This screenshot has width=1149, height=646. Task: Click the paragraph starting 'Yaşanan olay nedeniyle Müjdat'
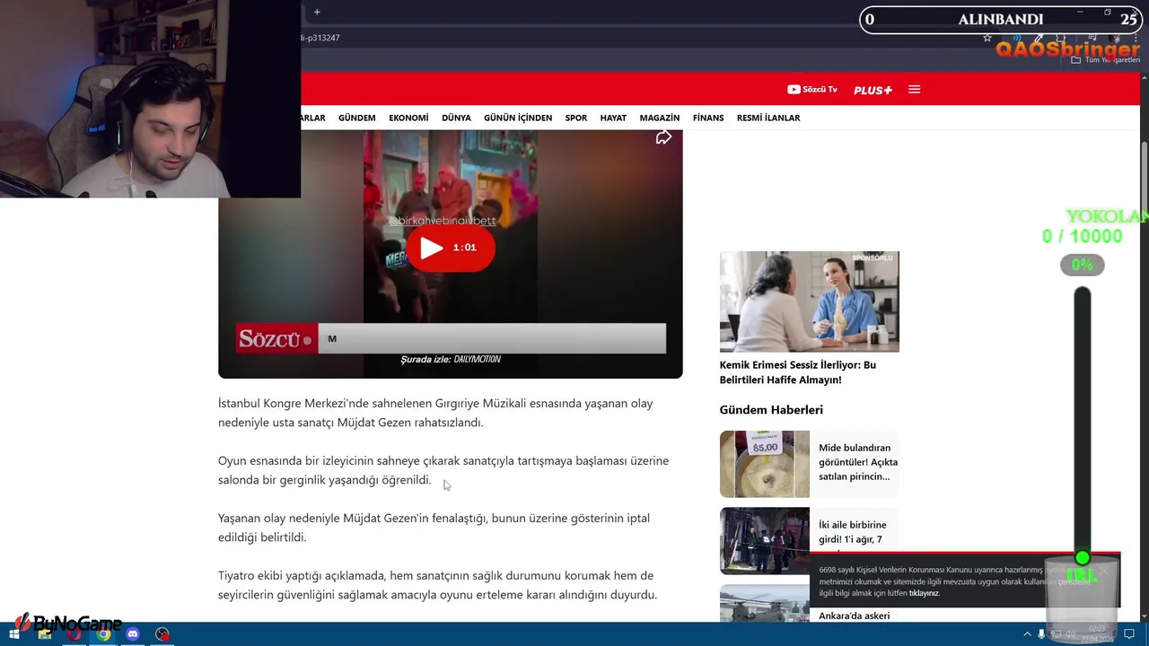tap(434, 528)
